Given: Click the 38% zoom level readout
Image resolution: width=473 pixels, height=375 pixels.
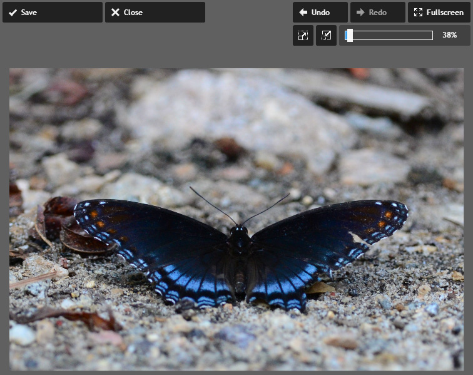Looking at the screenshot, I should [449, 36].
